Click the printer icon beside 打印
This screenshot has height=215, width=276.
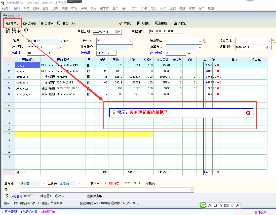click(x=73, y=24)
